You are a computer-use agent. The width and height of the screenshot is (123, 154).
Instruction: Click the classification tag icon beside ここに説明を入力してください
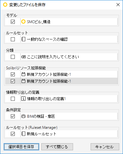click(x=23, y=57)
